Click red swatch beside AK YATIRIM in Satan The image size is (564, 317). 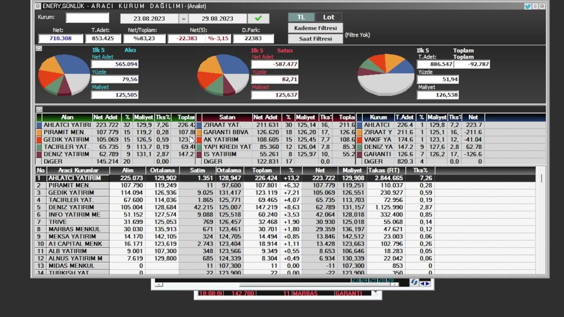199,140
